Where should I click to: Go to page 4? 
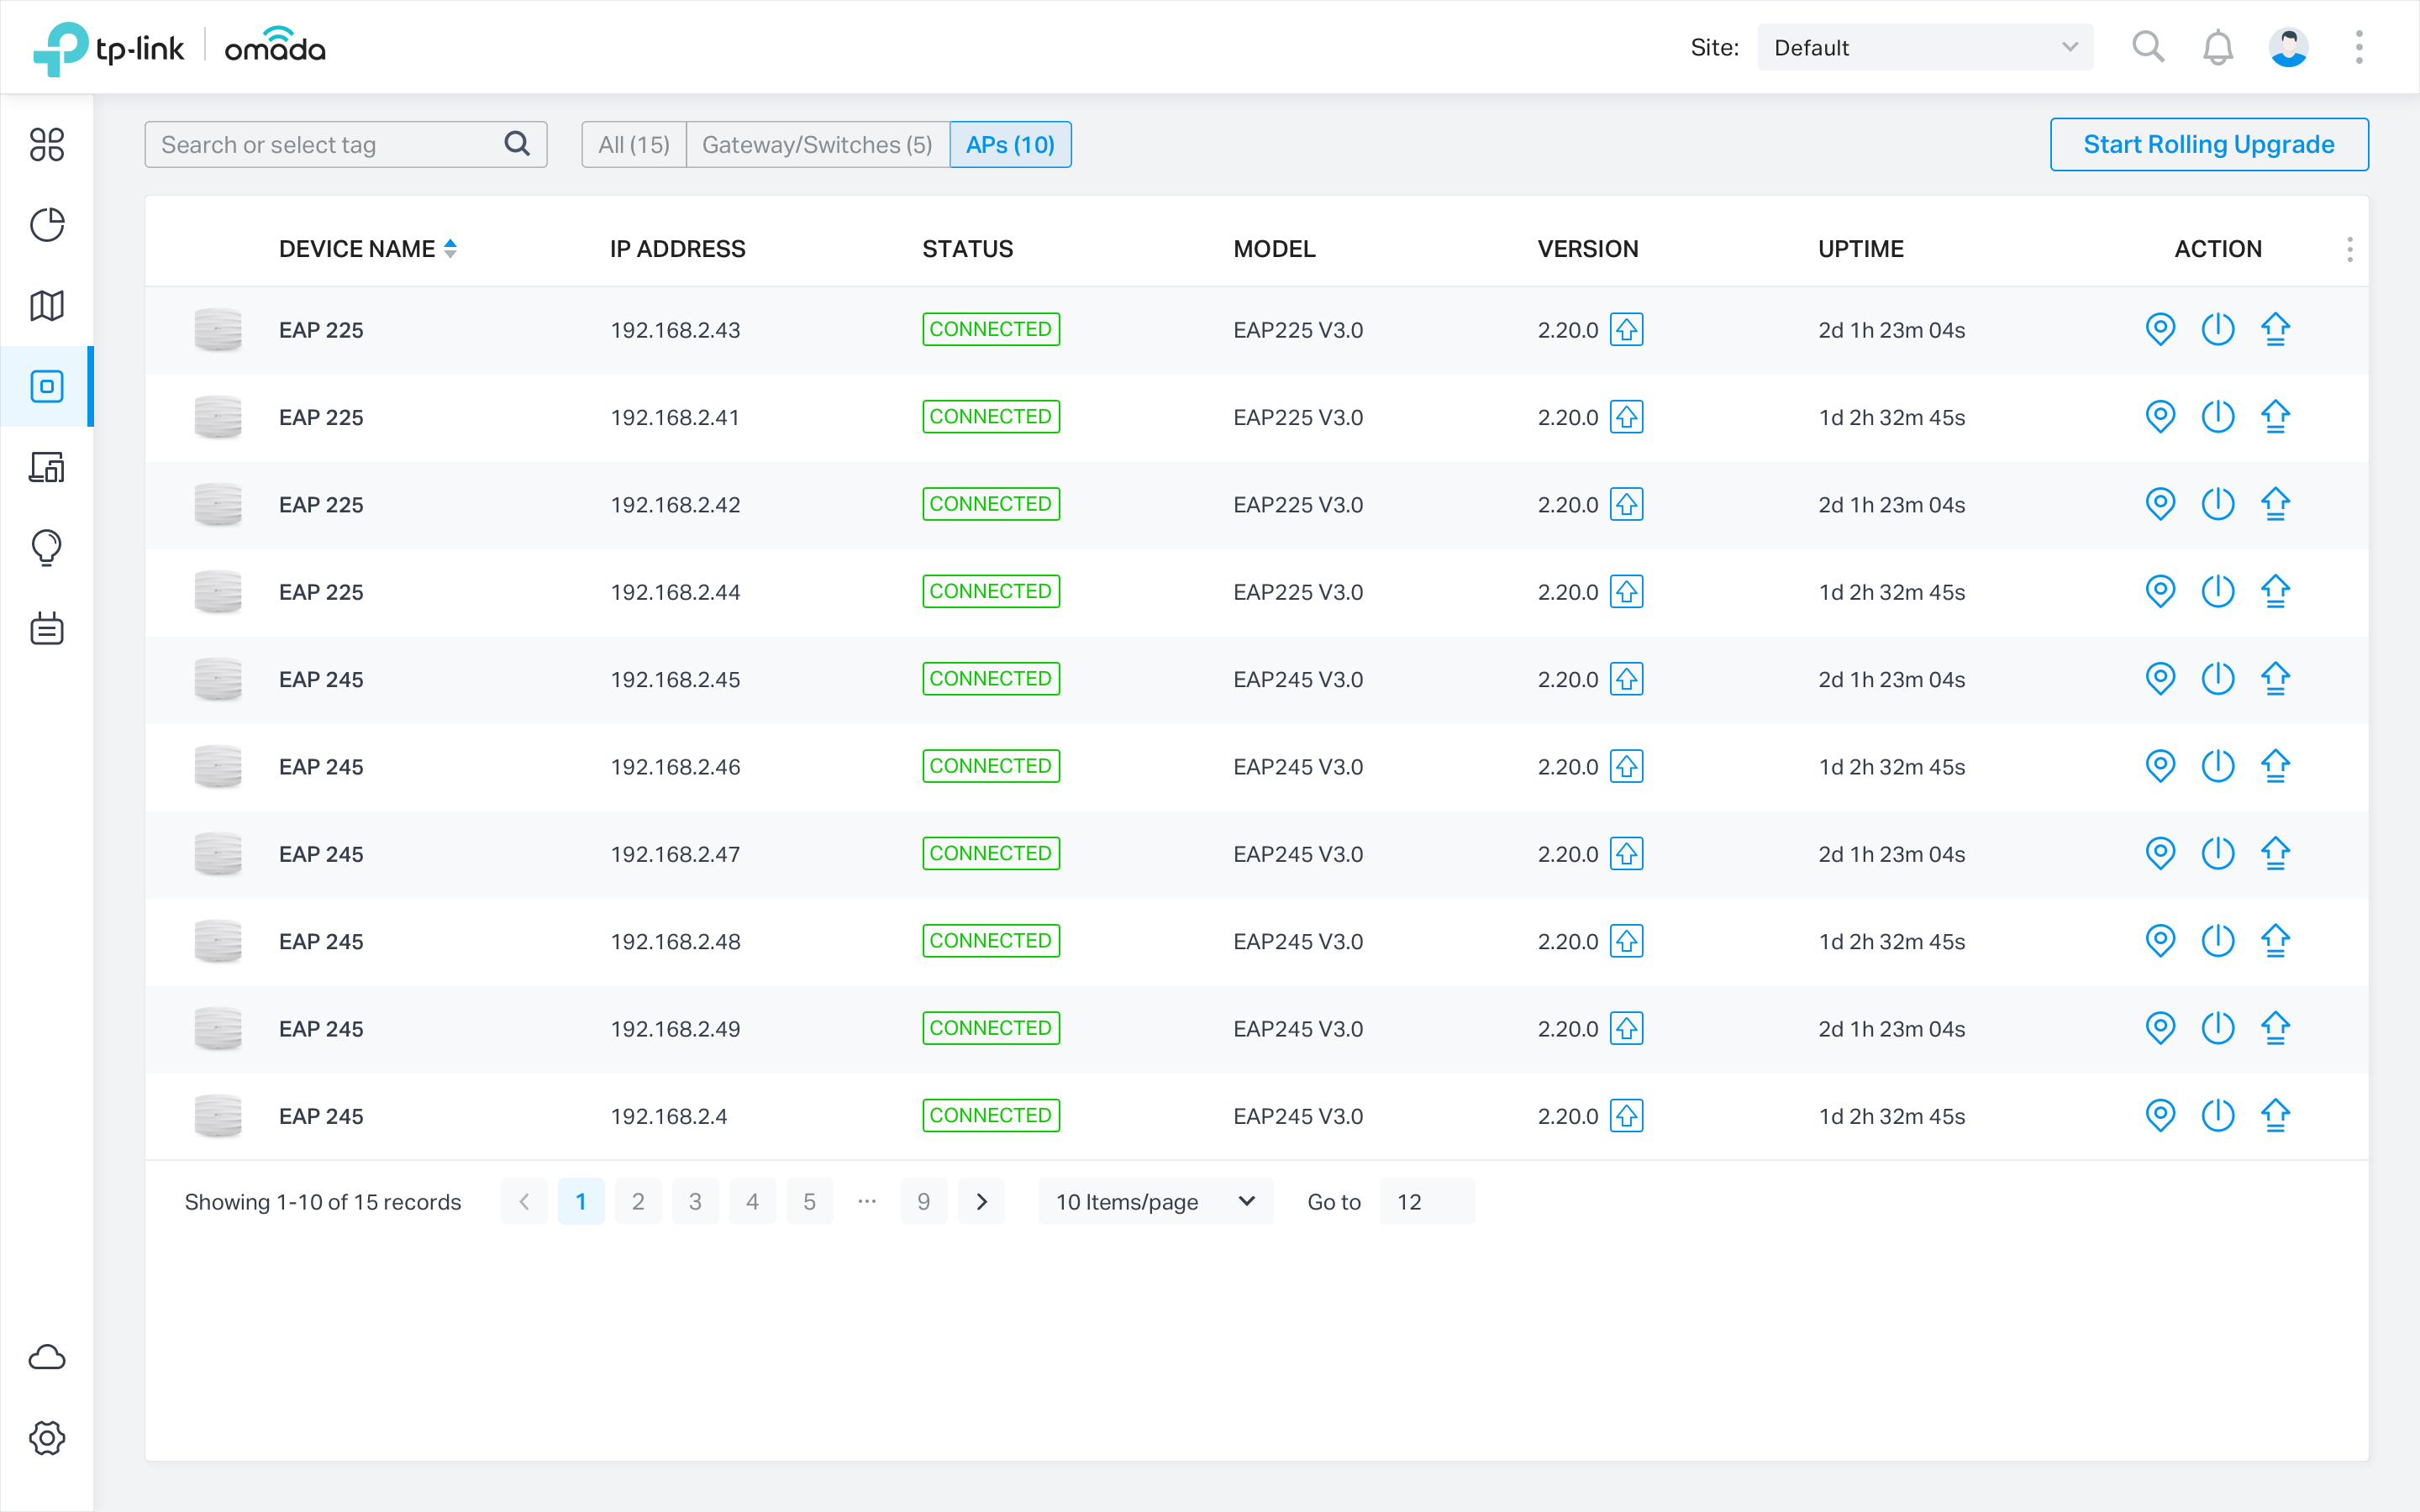(752, 1201)
